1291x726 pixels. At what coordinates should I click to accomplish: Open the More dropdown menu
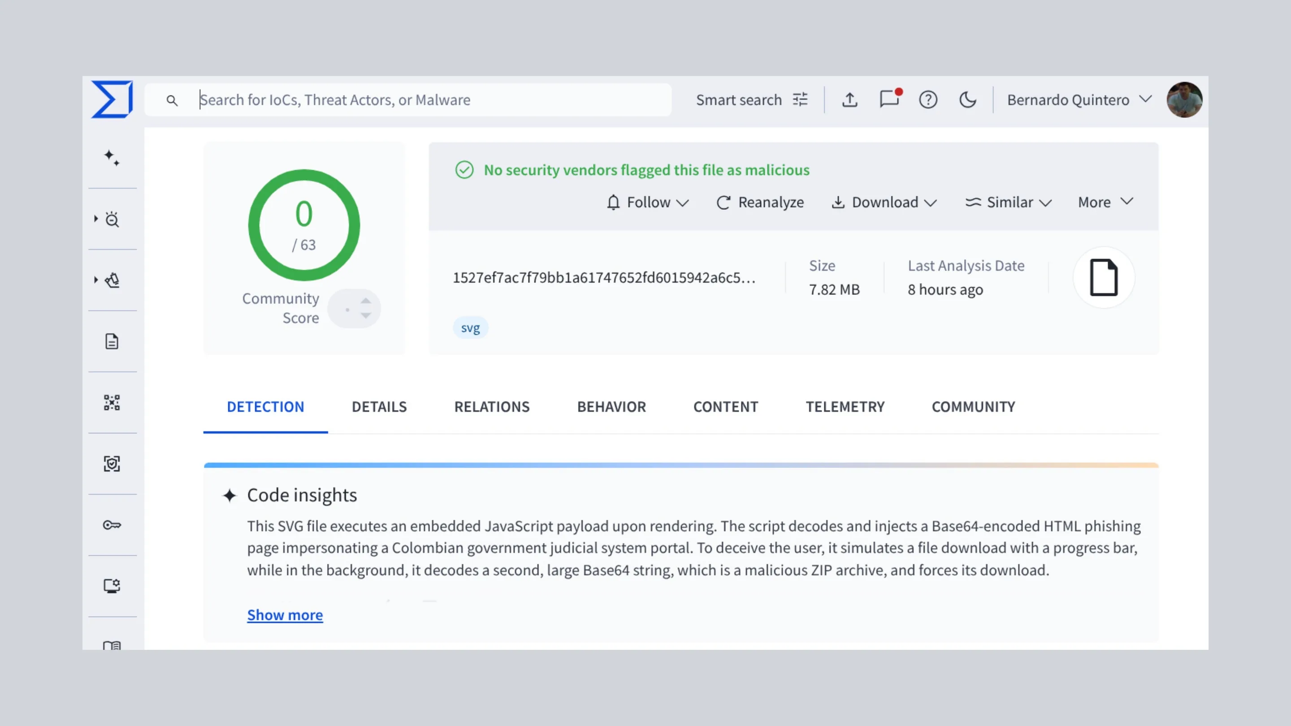click(1105, 202)
